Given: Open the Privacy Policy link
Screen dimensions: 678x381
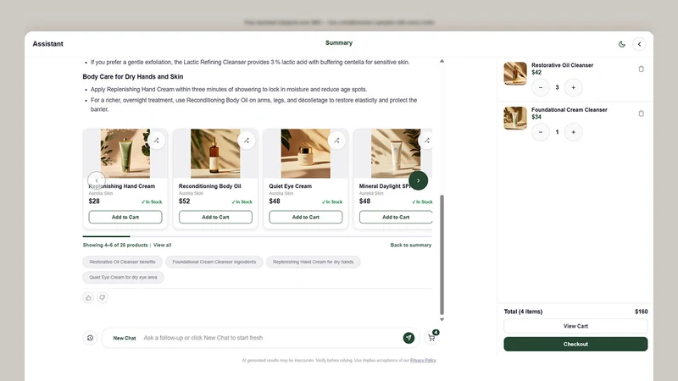Looking at the screenshot, I should (x=423, y=361).
